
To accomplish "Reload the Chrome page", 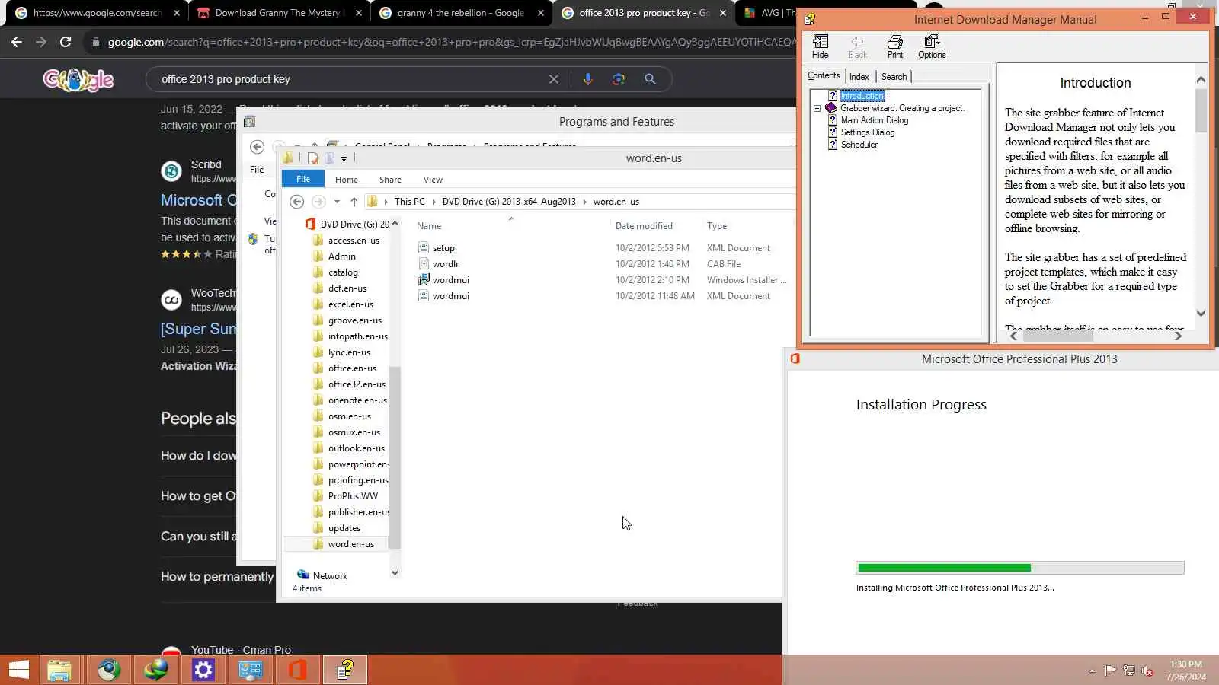I will pyautogui.click(x=66, y=43).
